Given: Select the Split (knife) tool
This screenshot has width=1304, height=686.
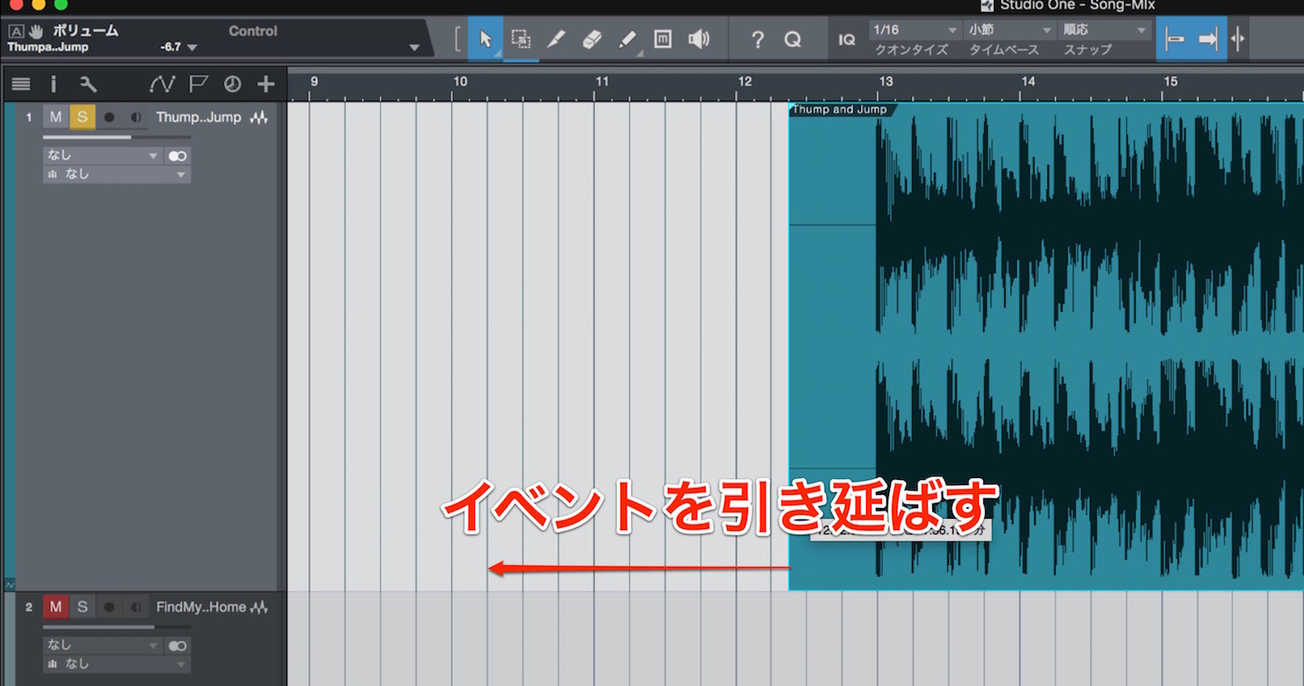Looking at the screenshot, I should click(556, 39).
